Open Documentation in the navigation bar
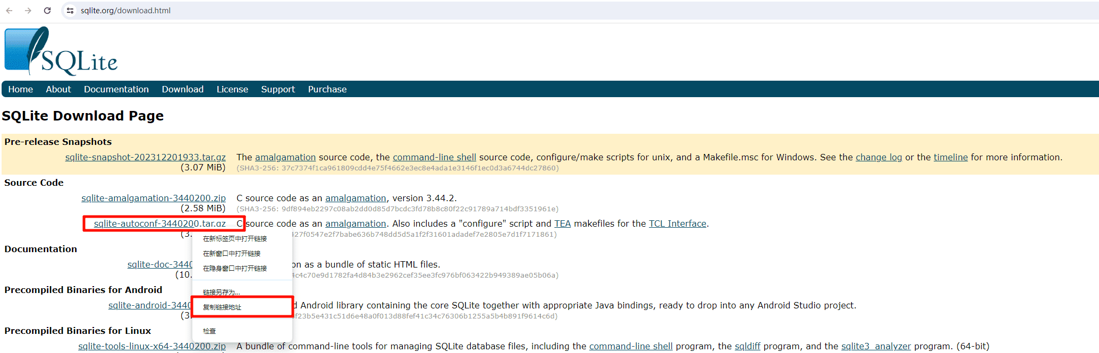Viewport: 1099px width, 353px height. click(116, 89)
